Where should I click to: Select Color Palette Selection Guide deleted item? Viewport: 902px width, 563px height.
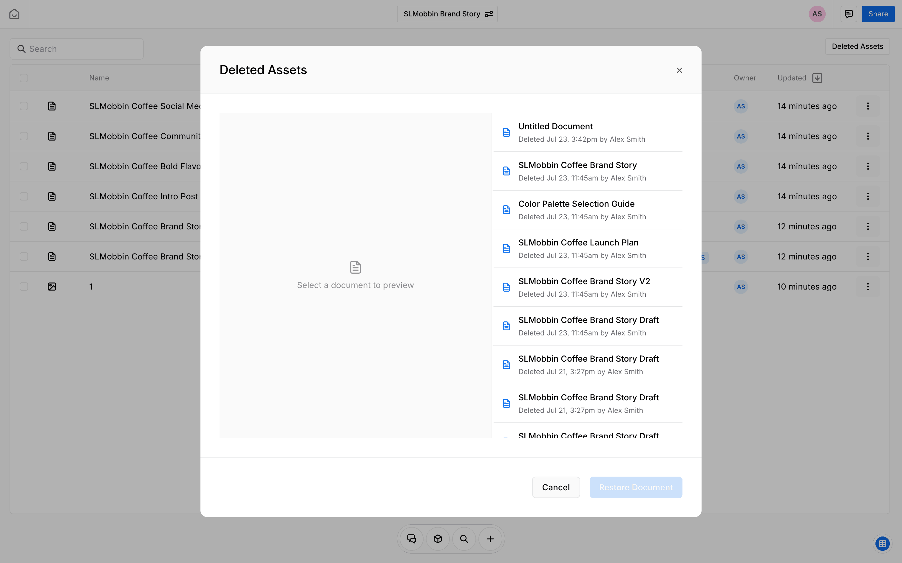point(587,210)
